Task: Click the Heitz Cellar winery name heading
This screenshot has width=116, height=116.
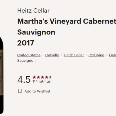Action: (33, 11)
